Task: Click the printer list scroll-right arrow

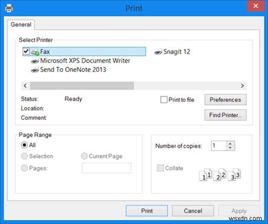Action: (242, 86)
